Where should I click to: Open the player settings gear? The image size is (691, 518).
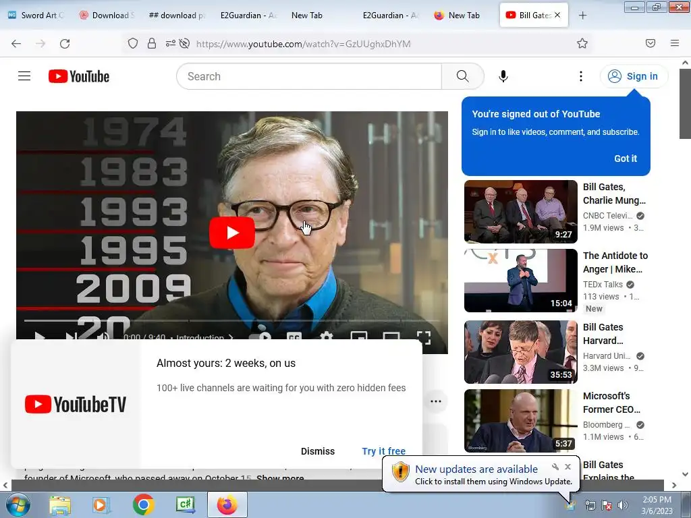[326, 337]
